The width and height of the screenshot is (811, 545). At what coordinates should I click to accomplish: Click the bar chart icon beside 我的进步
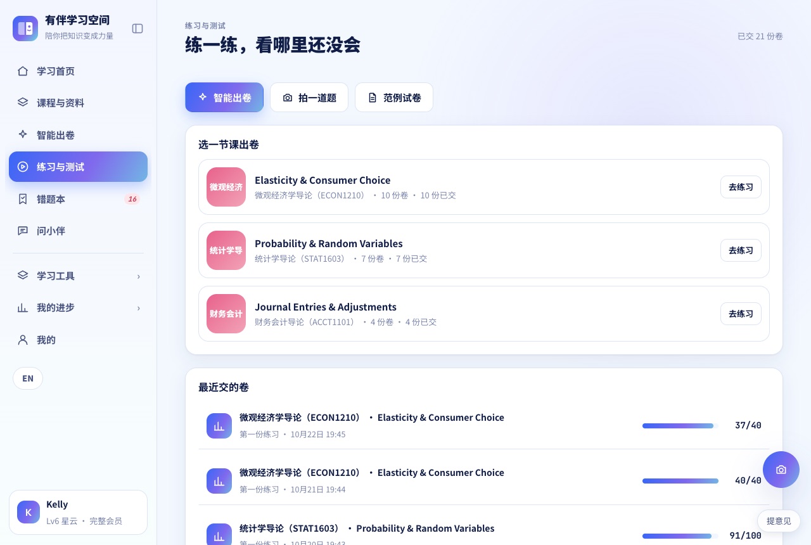click(23, 308)
